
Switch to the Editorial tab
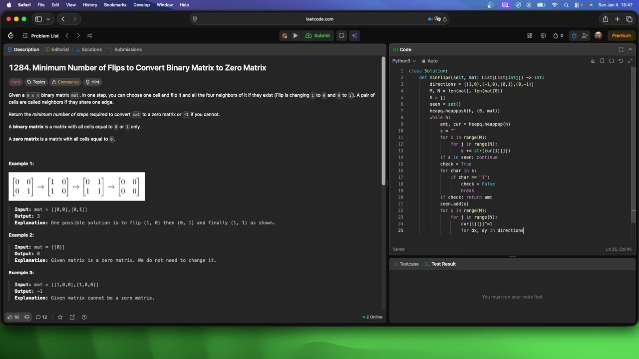click(x=56, y=49)
